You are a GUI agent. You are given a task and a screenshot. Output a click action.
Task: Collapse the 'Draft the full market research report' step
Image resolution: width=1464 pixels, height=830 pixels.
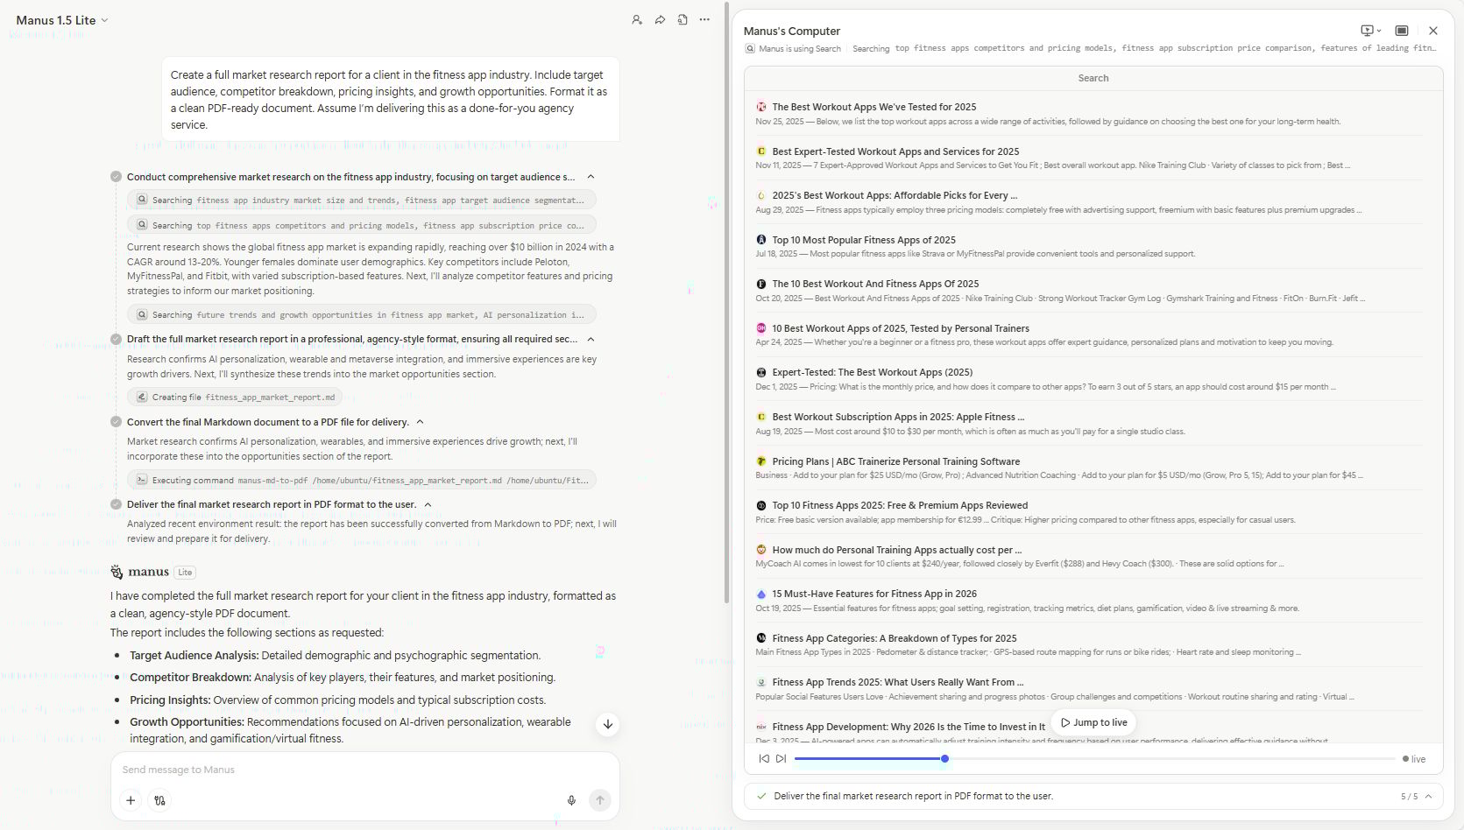pyautogui.click(x=591, y=339)
